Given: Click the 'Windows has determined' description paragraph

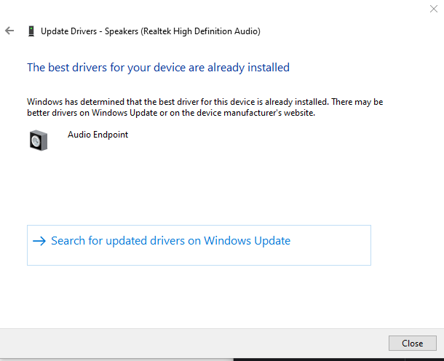Looking at the screenshot, I should click(x=205, y=107).
